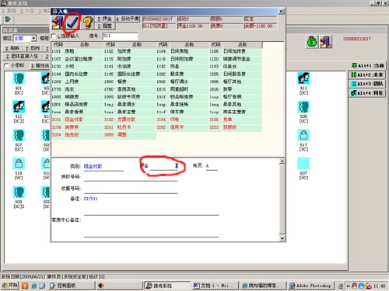Click the 收据号码 input field
The image size is (389, 291).
[131, 189]
